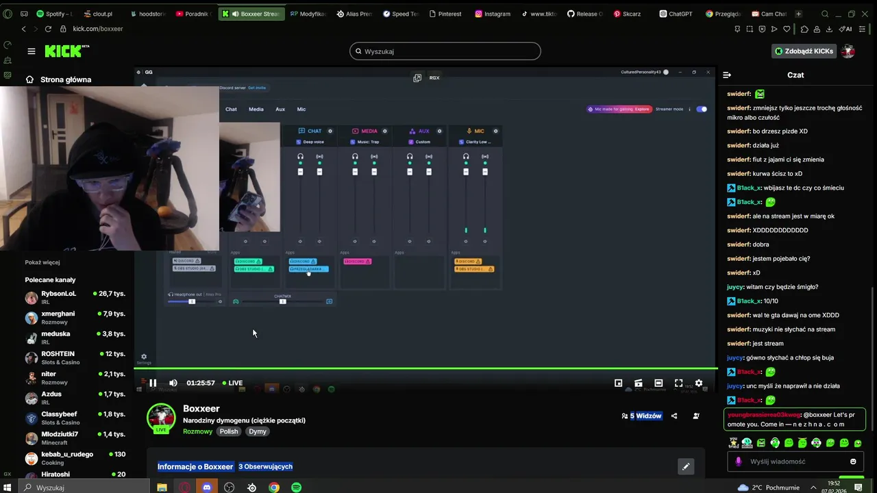The image size is (877, 493).
Task: Click the Windows taskbar Wyszukaj search box
Action: pos(82,487)
